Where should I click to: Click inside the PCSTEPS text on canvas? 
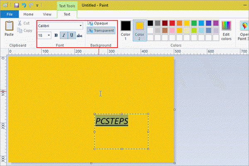click(x=112, y=121)
